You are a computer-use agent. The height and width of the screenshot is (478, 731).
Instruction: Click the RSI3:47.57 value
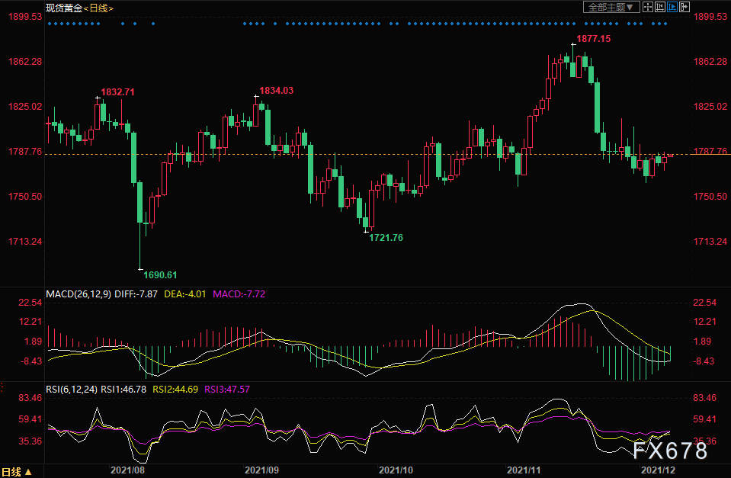point(227,390)
